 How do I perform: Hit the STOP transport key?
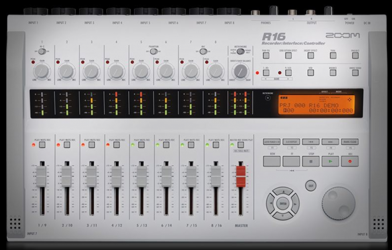pyautogui.click(x=311, y=161)
